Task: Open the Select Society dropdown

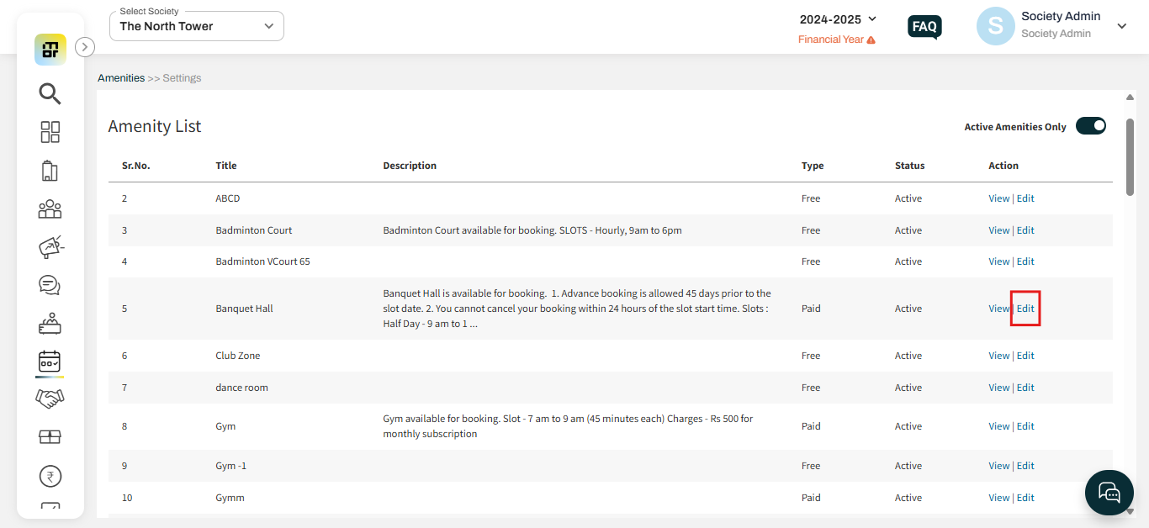Action: click(197, 26)
